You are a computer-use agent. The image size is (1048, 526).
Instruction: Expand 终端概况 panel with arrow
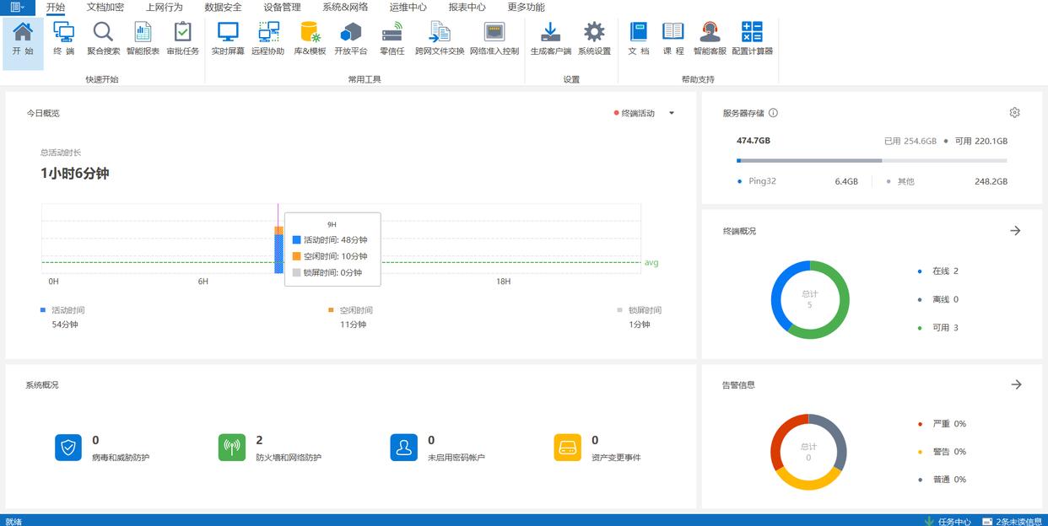[x=1015, y=231]
